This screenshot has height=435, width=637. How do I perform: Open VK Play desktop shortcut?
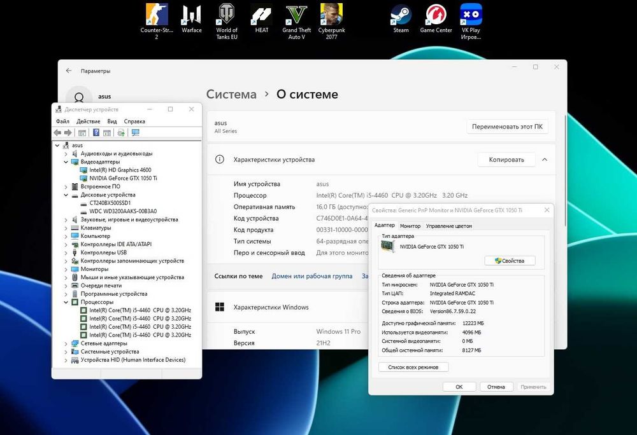click(471, 22)
